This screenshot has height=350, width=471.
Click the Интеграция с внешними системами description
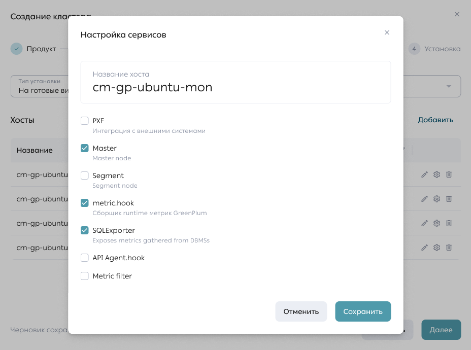[x=149, y=131]
